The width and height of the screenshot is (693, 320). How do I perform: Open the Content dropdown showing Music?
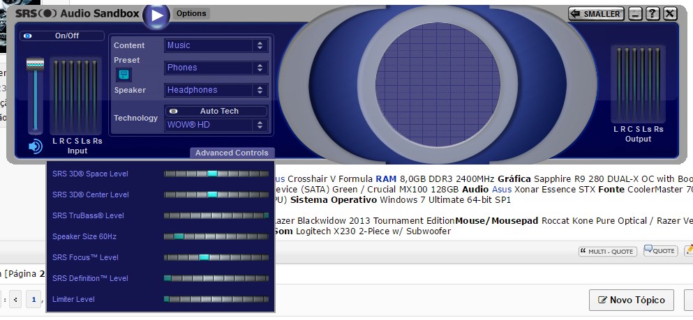(x=216, y=45)
